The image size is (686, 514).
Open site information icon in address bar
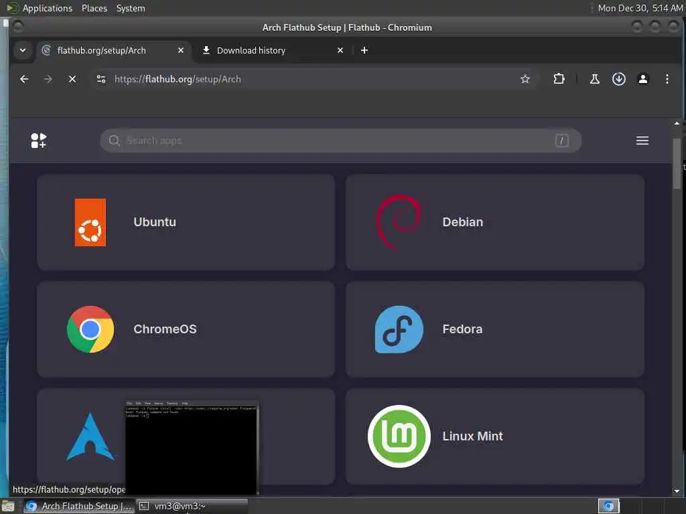101,79
